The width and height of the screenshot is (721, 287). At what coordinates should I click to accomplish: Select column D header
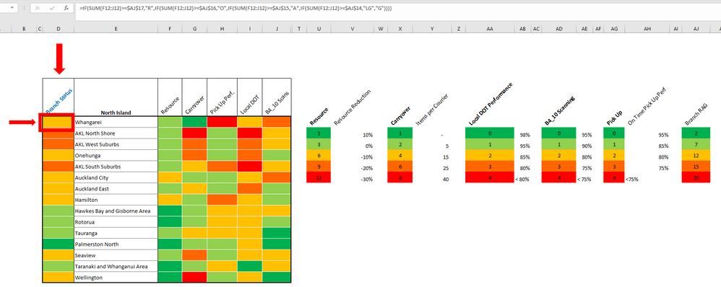[x=59, y=29]
